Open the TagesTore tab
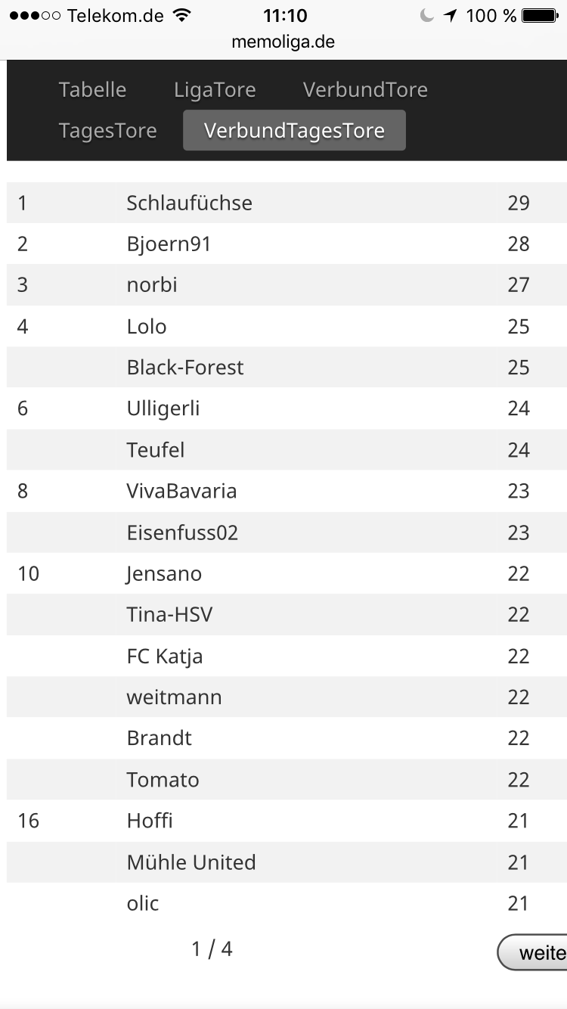This screenshot has height=1009, width=567. coord(107,130)
